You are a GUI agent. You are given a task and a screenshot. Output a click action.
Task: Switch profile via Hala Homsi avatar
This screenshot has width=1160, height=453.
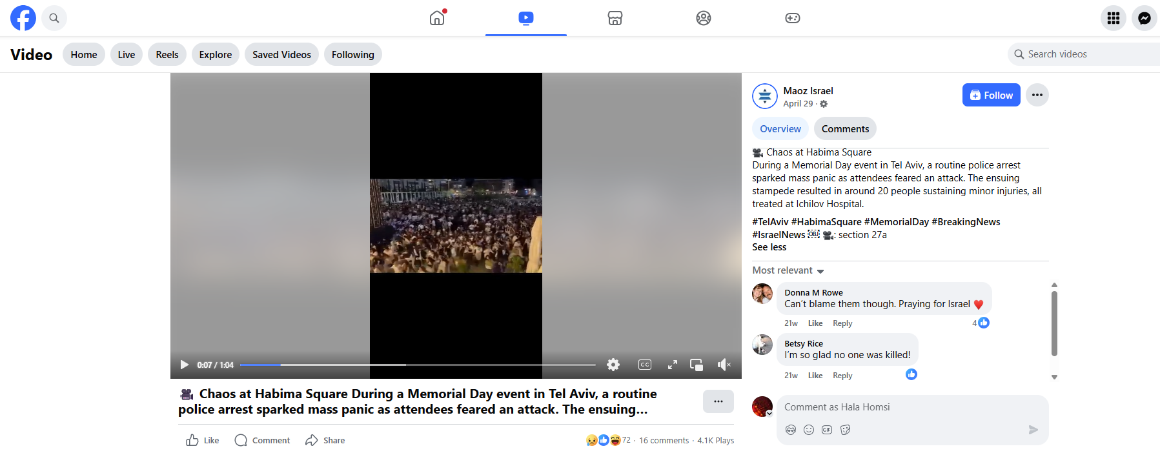pos(762,407)
